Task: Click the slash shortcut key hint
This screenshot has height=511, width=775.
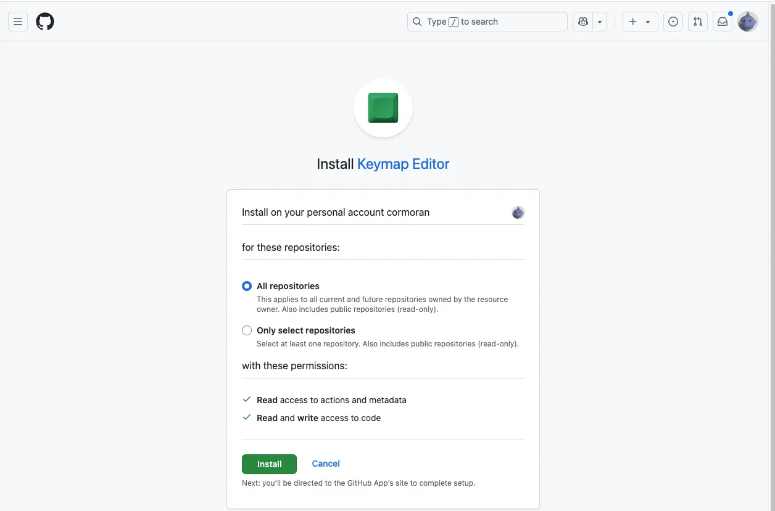Action: point(454,22)
